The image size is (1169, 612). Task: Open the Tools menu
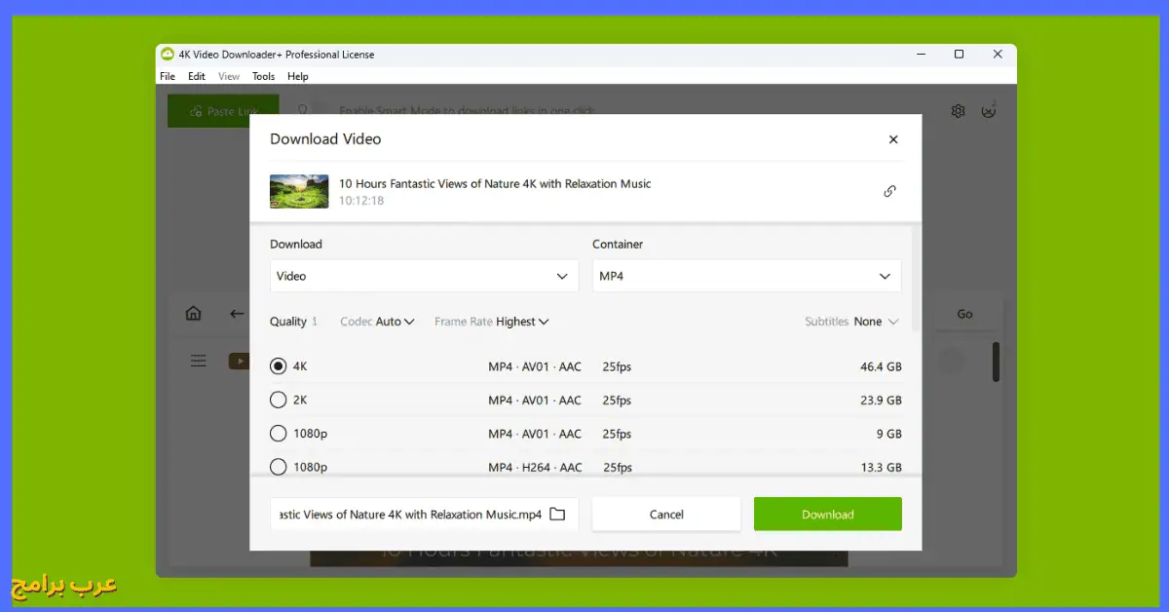coord(264,76)
